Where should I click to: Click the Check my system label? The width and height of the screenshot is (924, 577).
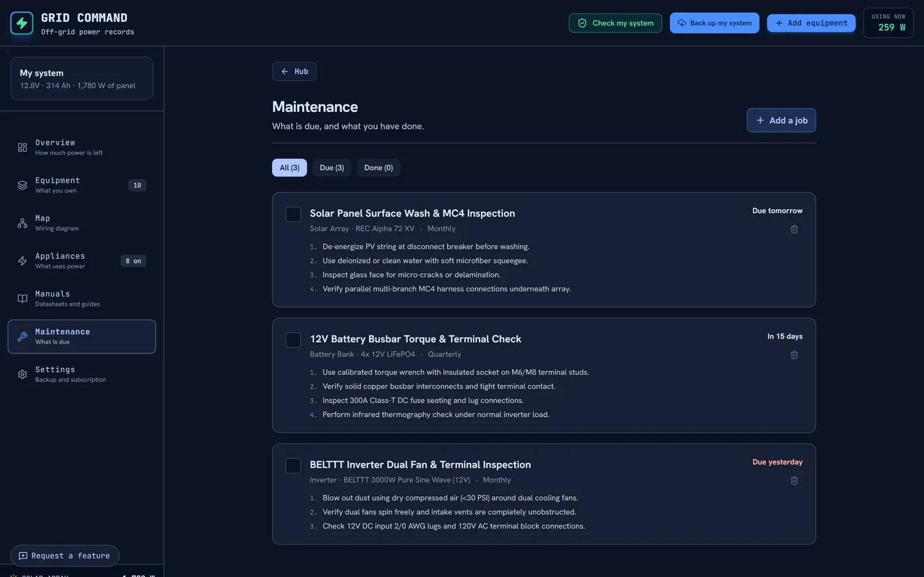click(x=623, y=23)
